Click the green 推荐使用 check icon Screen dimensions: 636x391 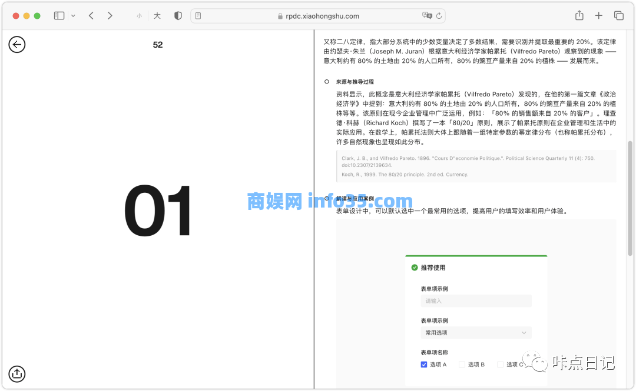415,268
